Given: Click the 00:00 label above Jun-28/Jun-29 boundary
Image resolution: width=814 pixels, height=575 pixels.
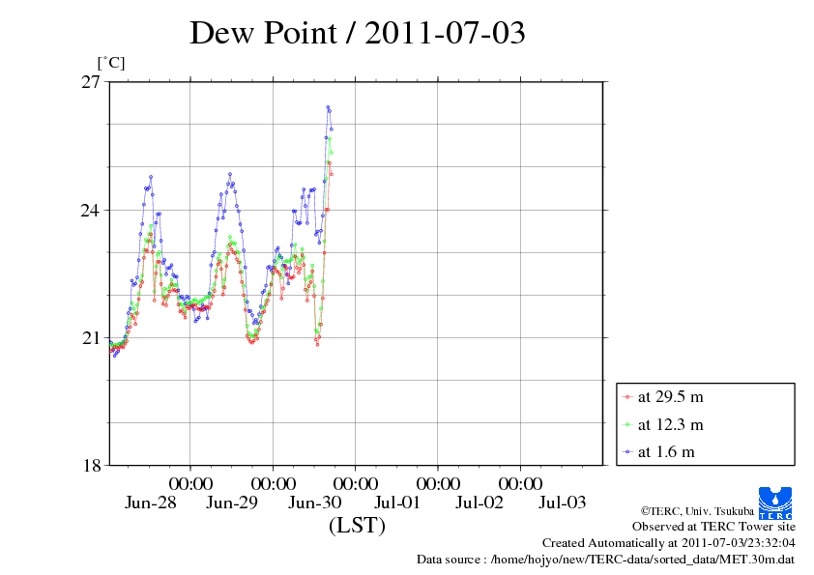Looking at the screenshot, I should pos(191,483).
